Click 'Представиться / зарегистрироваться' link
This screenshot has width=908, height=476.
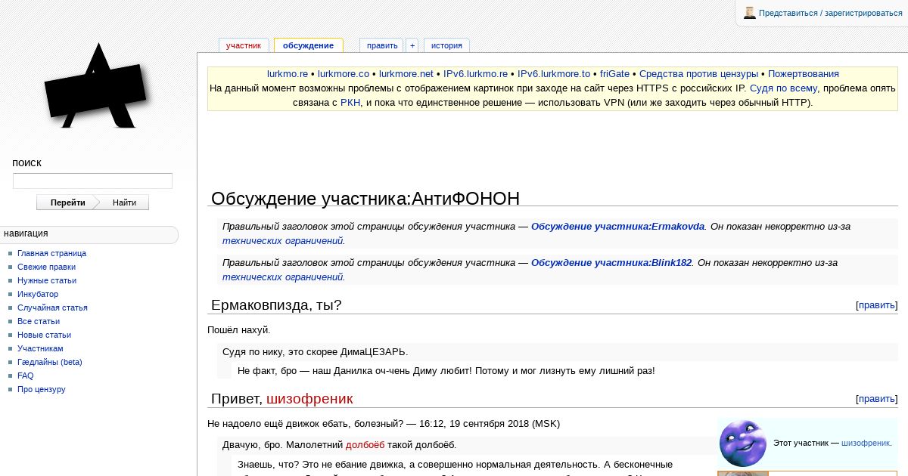831,13
